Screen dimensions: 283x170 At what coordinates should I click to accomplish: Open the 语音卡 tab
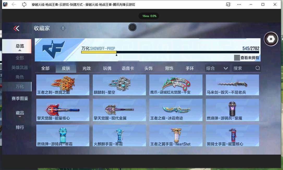(128, 68)
